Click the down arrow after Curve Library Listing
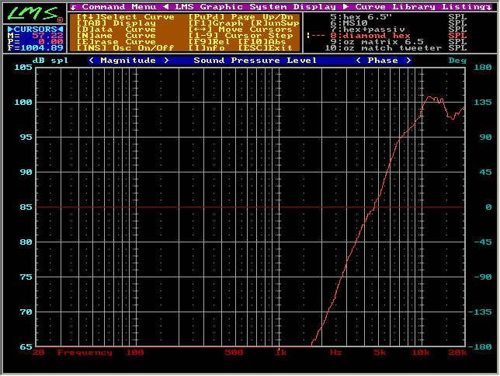500x376 pixels. coord(489,7)
